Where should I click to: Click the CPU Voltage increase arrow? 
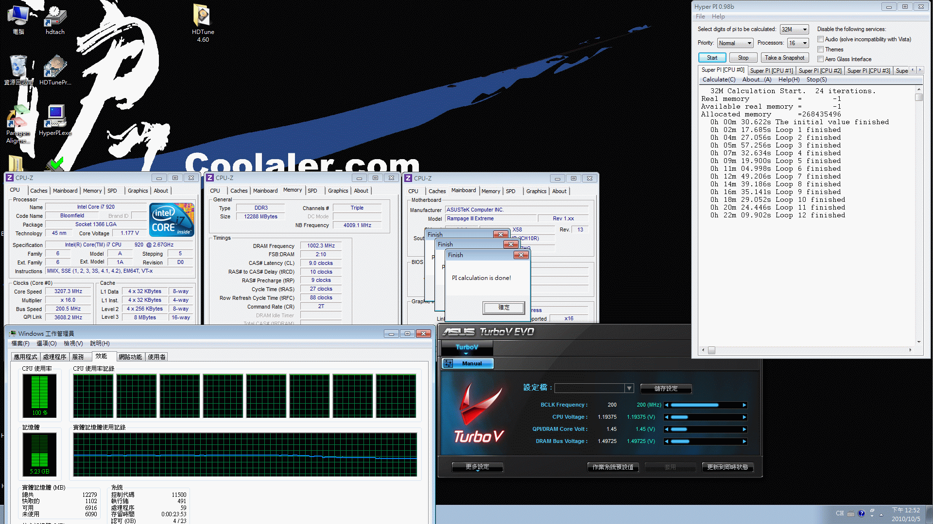744,417
